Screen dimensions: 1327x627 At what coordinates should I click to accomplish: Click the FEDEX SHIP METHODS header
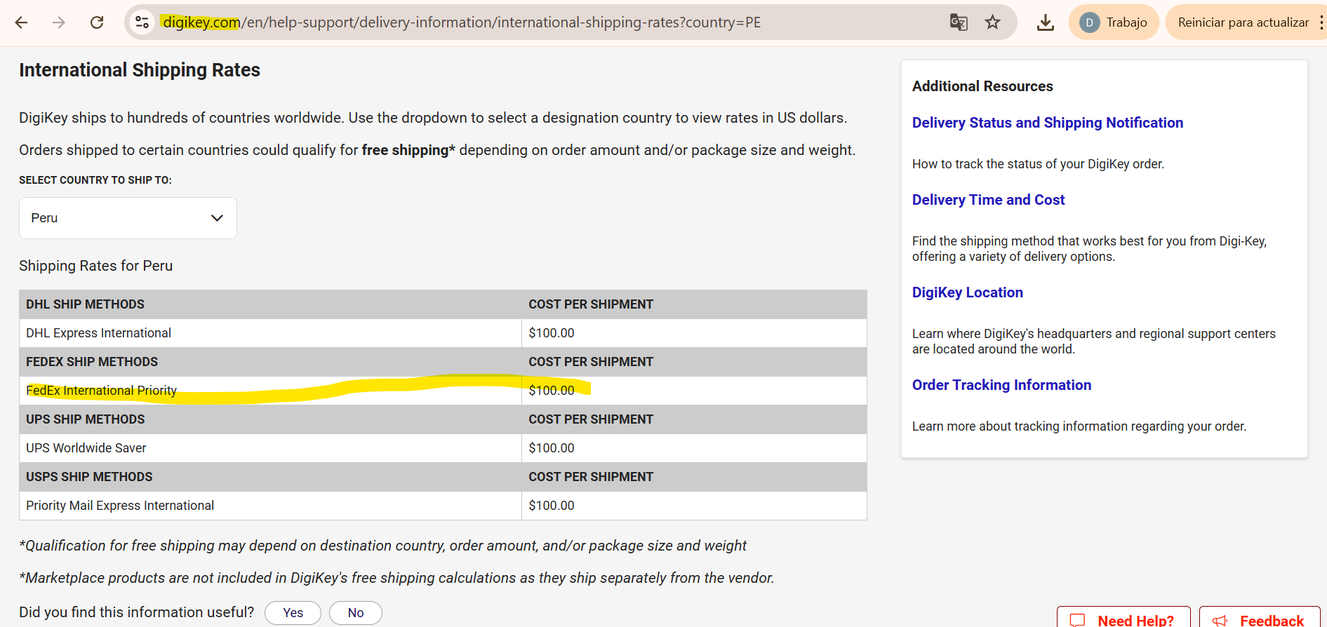tap(92, 362)
